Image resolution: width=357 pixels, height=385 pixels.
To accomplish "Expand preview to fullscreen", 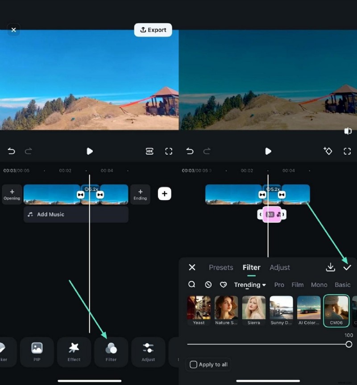I will pyautogui.click(x=169, y=151).
